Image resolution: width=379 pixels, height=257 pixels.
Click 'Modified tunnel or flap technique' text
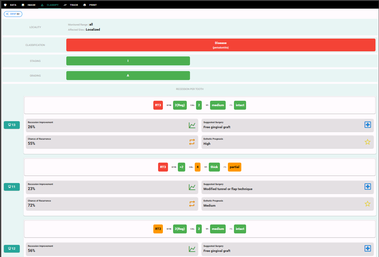[x=228, y=189]
